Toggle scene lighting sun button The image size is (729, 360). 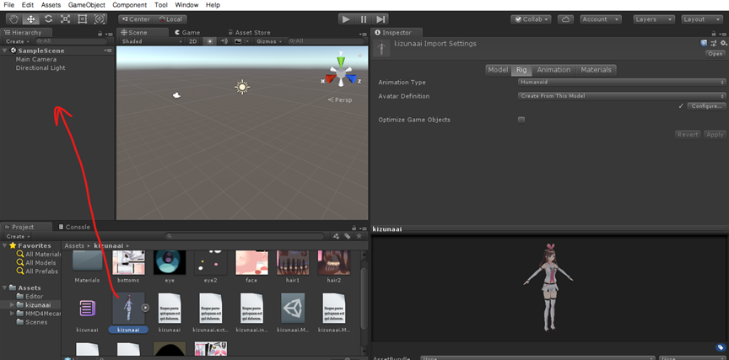[210, 40]
